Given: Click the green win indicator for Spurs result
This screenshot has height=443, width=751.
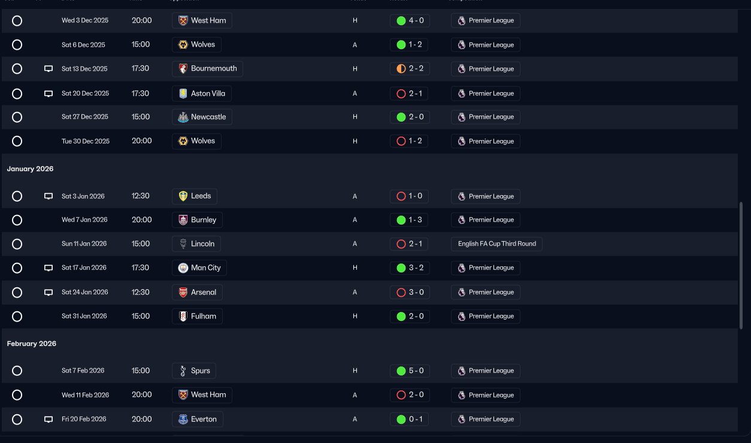Looking at the screenshot, I should (x=401, y=371).
